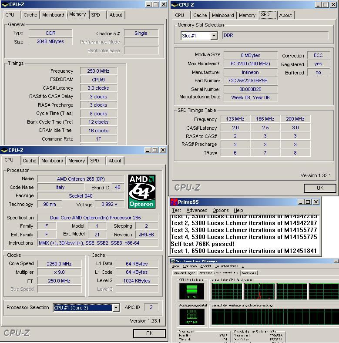Click the memory Size value 2048 MBytes
Image resolution: width=339 pixels, height=343 pixels.
click(50, 41)
